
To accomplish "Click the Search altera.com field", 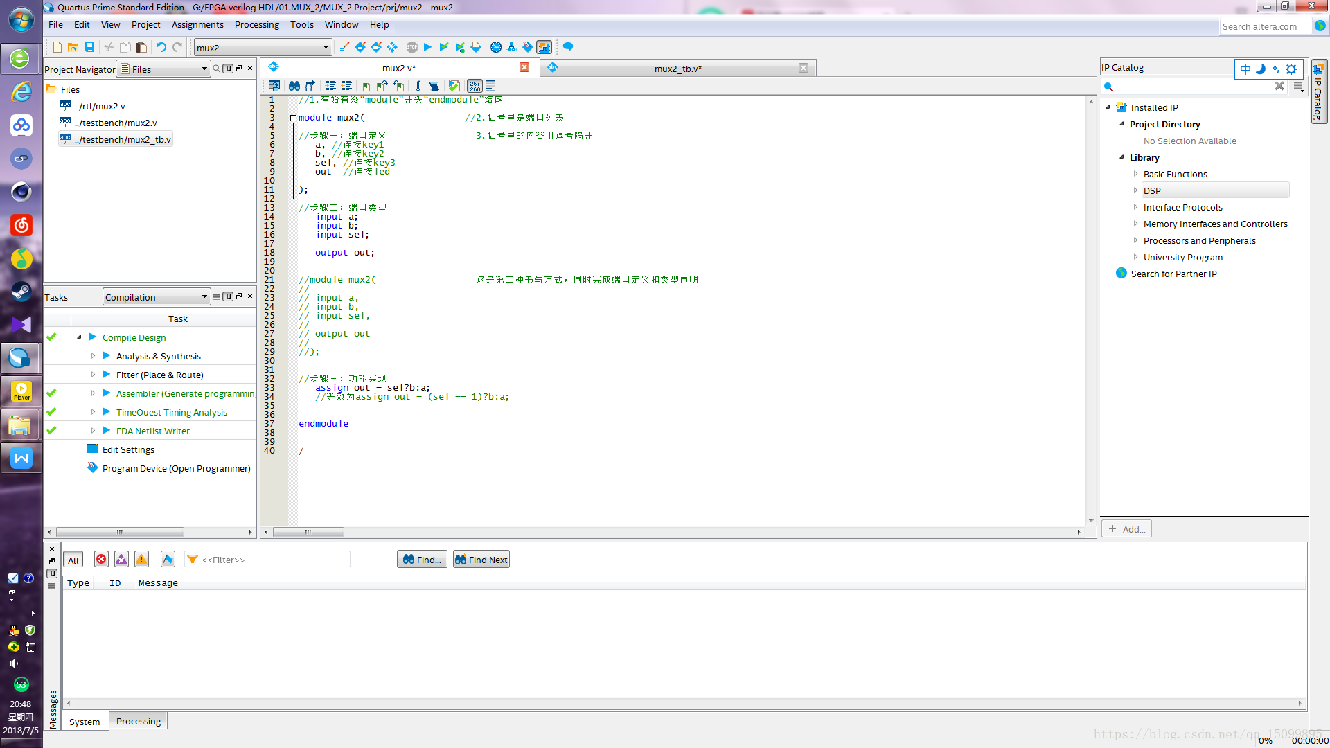I will tap(1266, 26).
